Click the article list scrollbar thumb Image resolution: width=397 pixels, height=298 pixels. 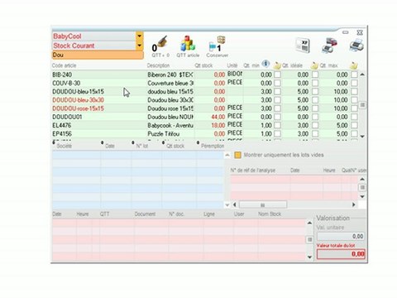[362, 105]
